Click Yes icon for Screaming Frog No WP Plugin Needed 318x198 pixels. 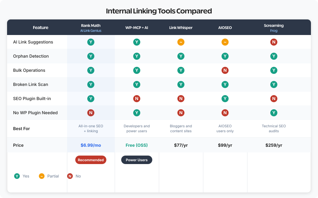tap(274, 113)
